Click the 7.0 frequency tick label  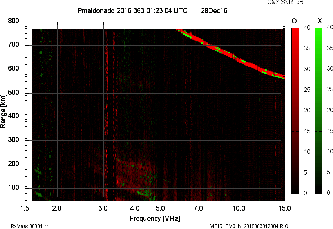pos(198,208)
